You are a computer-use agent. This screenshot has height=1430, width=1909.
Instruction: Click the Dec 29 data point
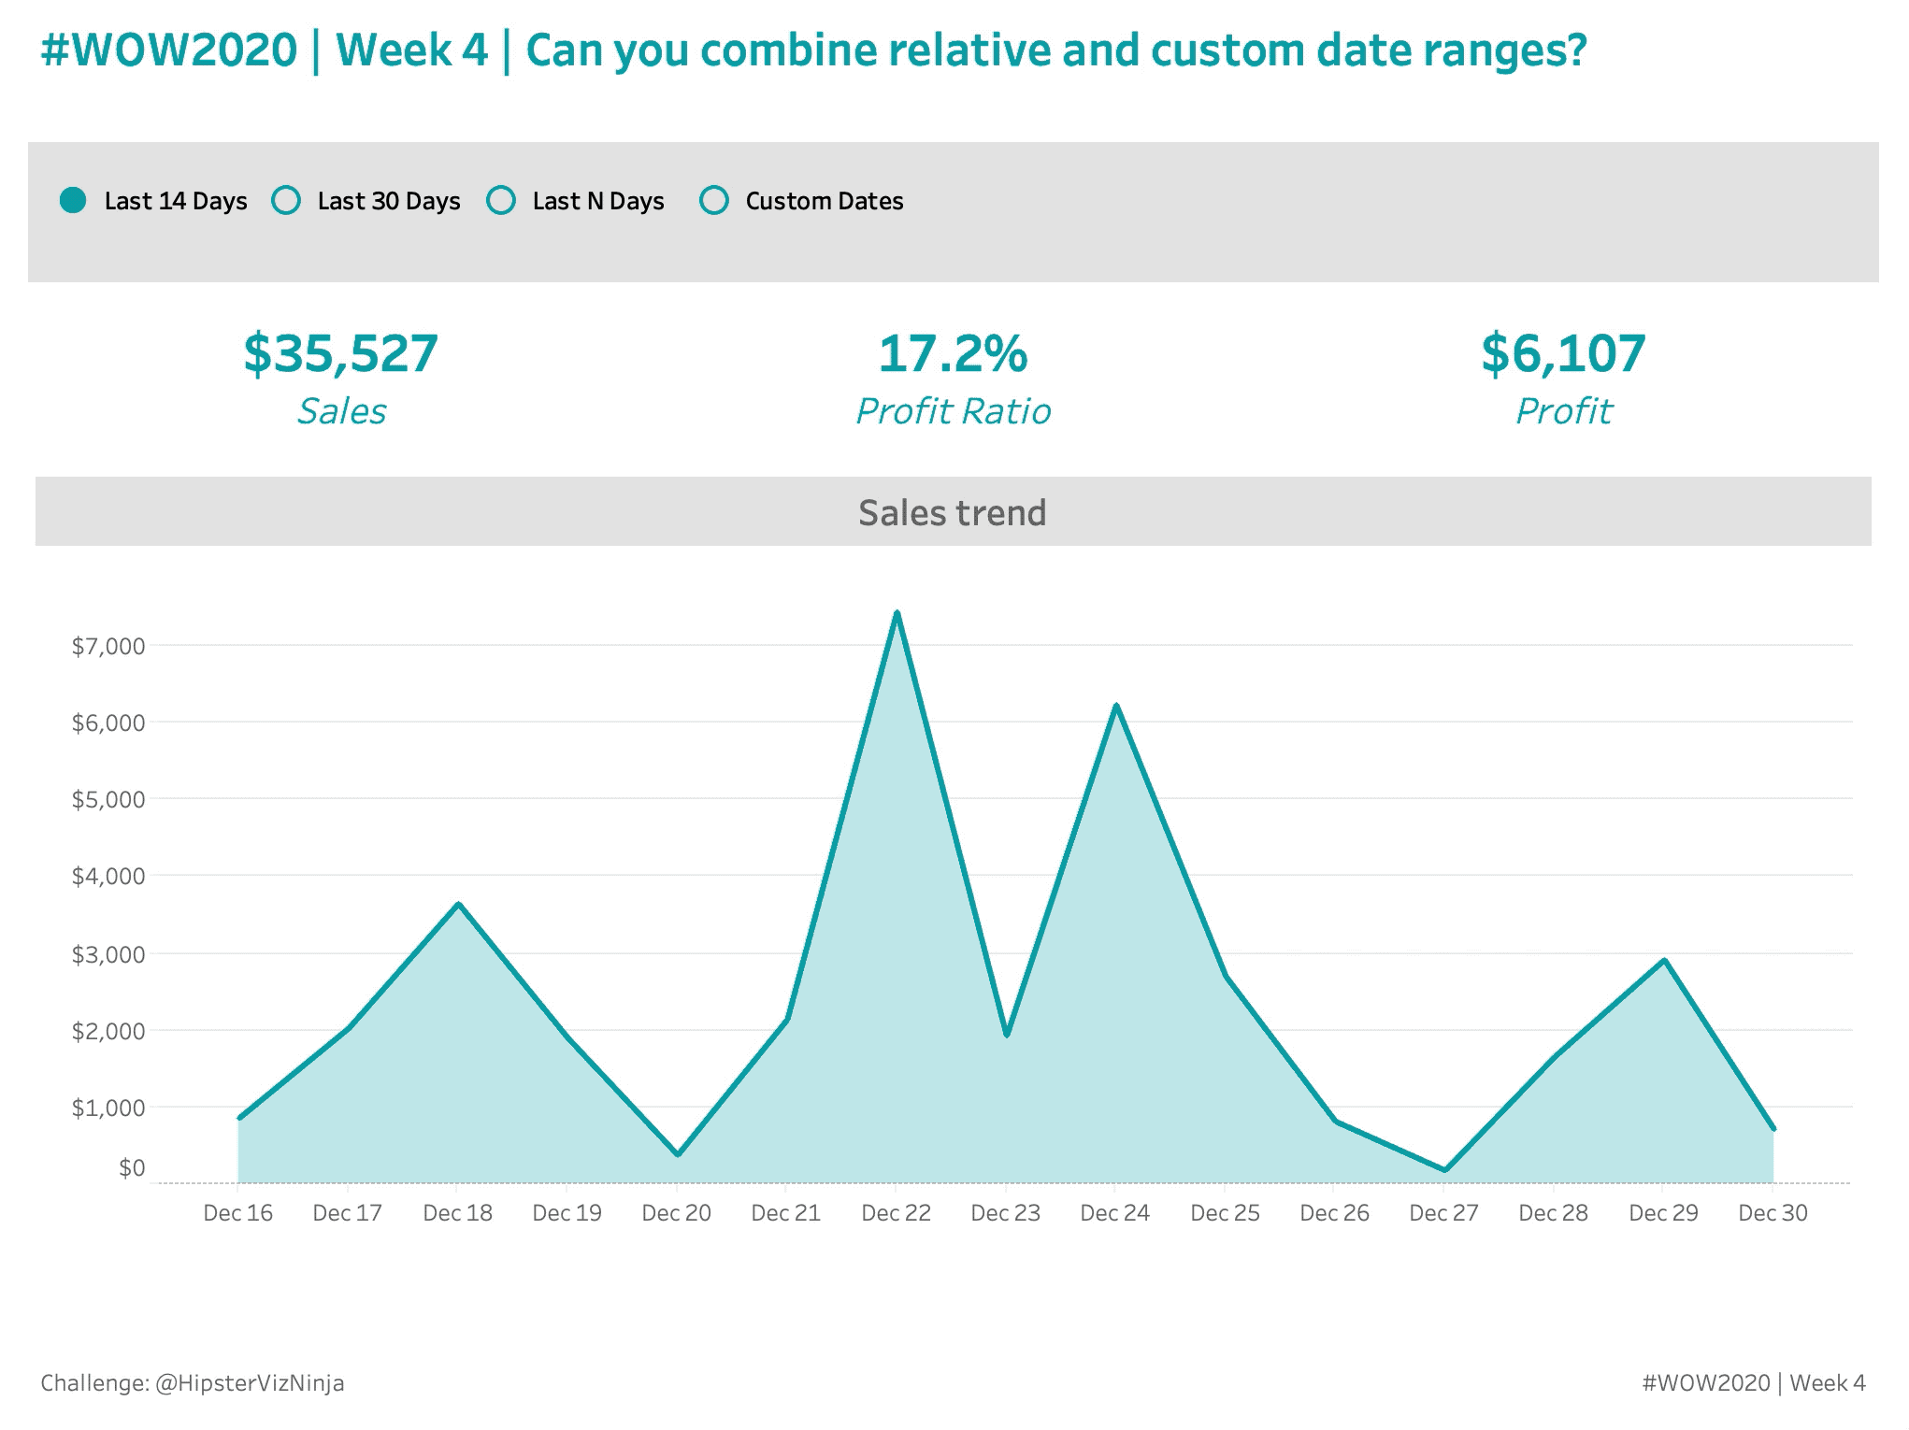click(1664, 960)
